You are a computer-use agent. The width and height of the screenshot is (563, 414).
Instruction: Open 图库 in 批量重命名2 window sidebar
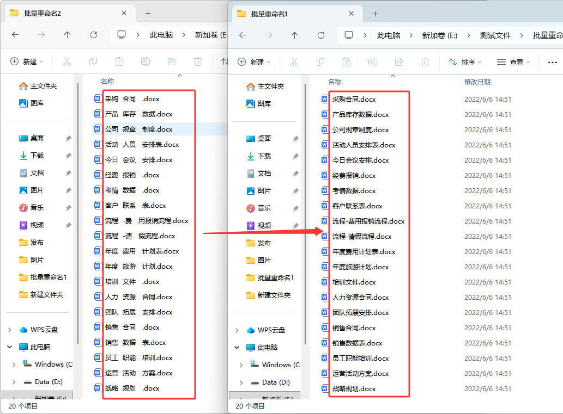[x=32, y=103]
